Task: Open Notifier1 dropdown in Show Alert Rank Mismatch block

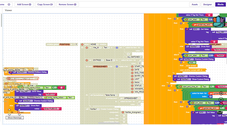Action: (x=195, y=47)
